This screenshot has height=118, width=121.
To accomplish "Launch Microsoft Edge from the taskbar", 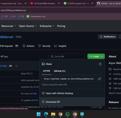I will 46,114.
